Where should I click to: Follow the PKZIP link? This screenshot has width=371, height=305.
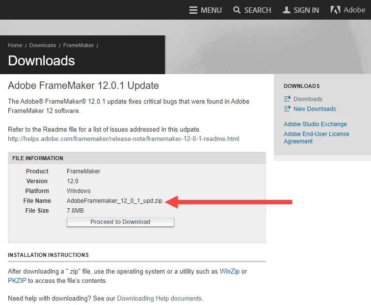pyautogui.click(x=17, y=281)
